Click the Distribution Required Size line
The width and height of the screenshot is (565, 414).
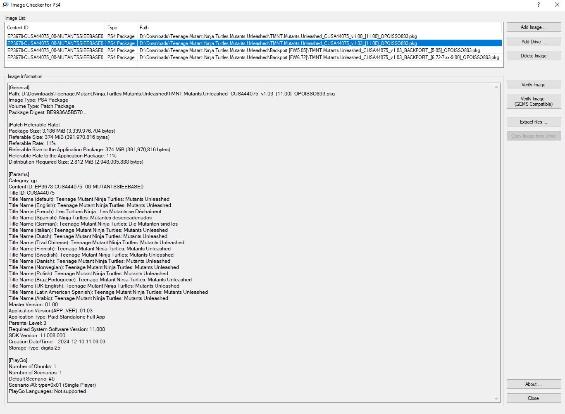[x=76, y=162]
